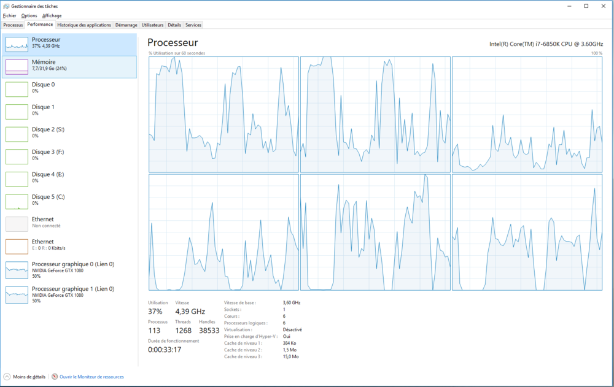This screenshot has height=387, width=614.
Task: Switch to the Performance tab
Action: 40,25
